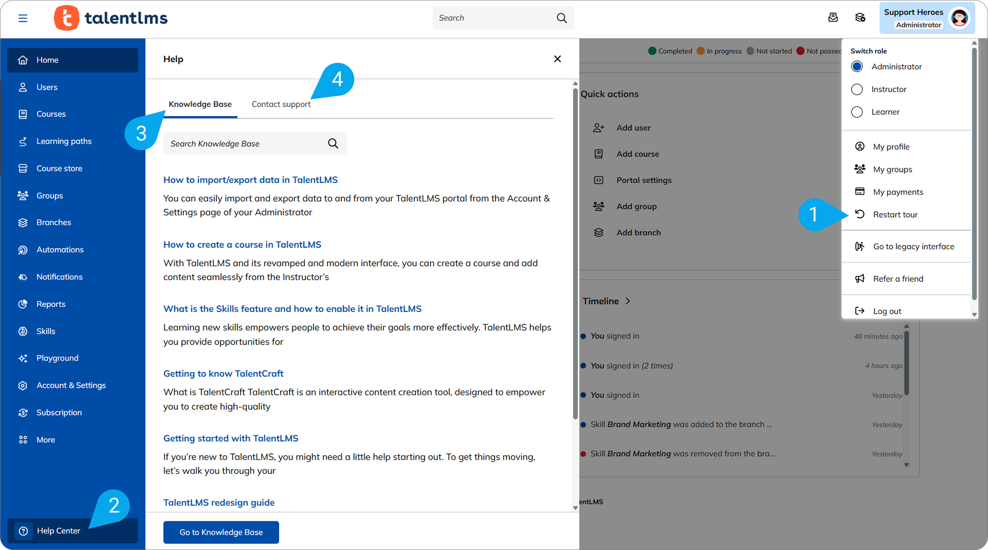Click the Add user icon in Quick actions
Screen dimensions: 988x550
pyautogui.click(x=599, y=128)
